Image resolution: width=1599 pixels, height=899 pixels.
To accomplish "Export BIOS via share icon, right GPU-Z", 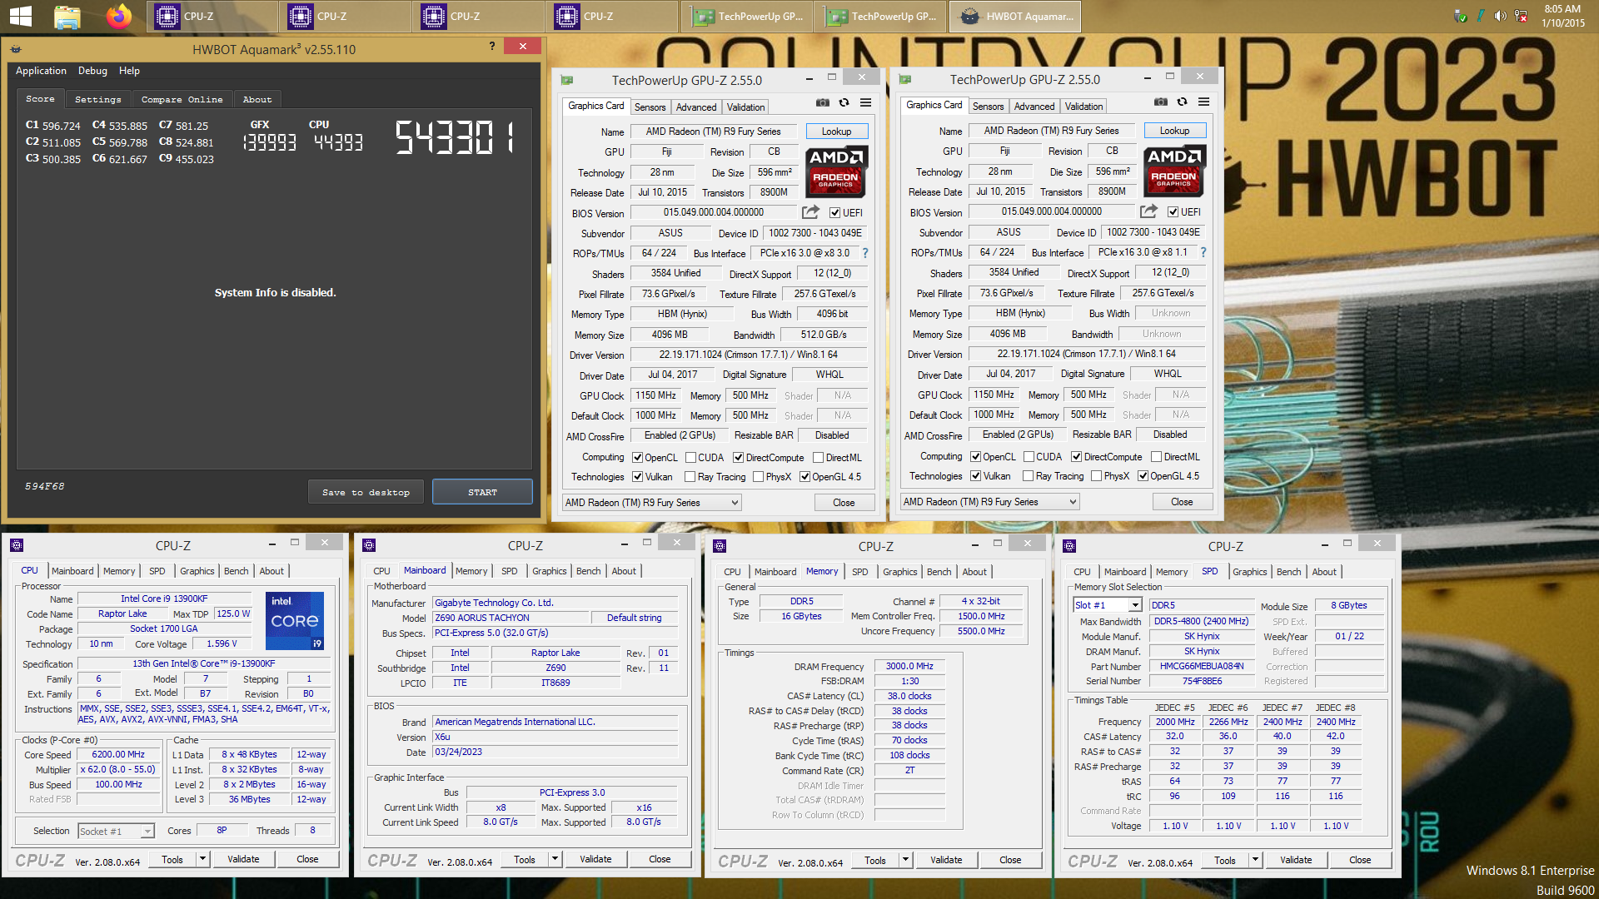I will [1148, 211].
